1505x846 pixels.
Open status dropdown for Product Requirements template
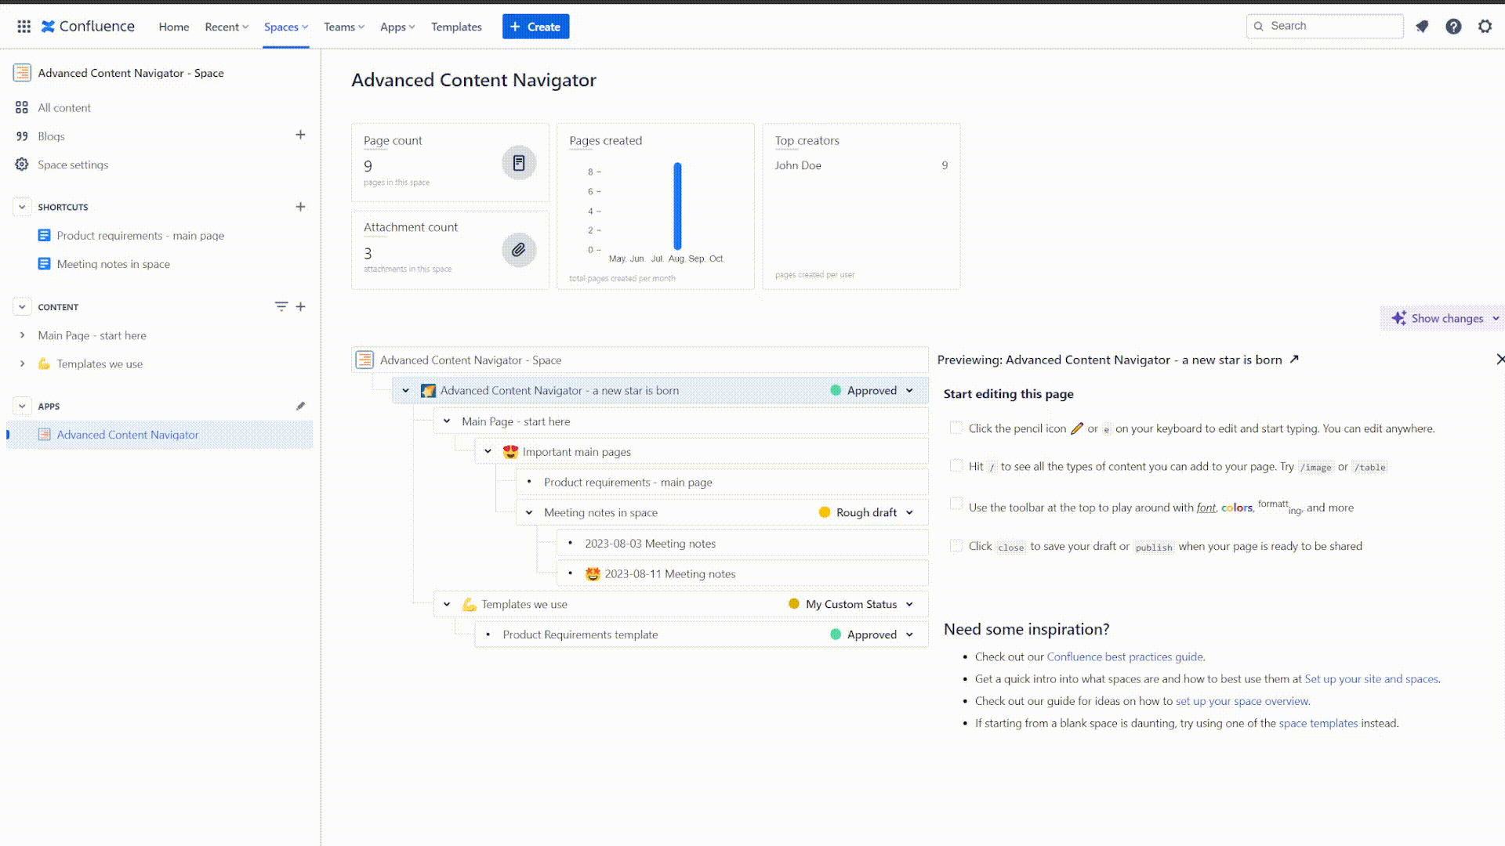[x=872, y=634]
